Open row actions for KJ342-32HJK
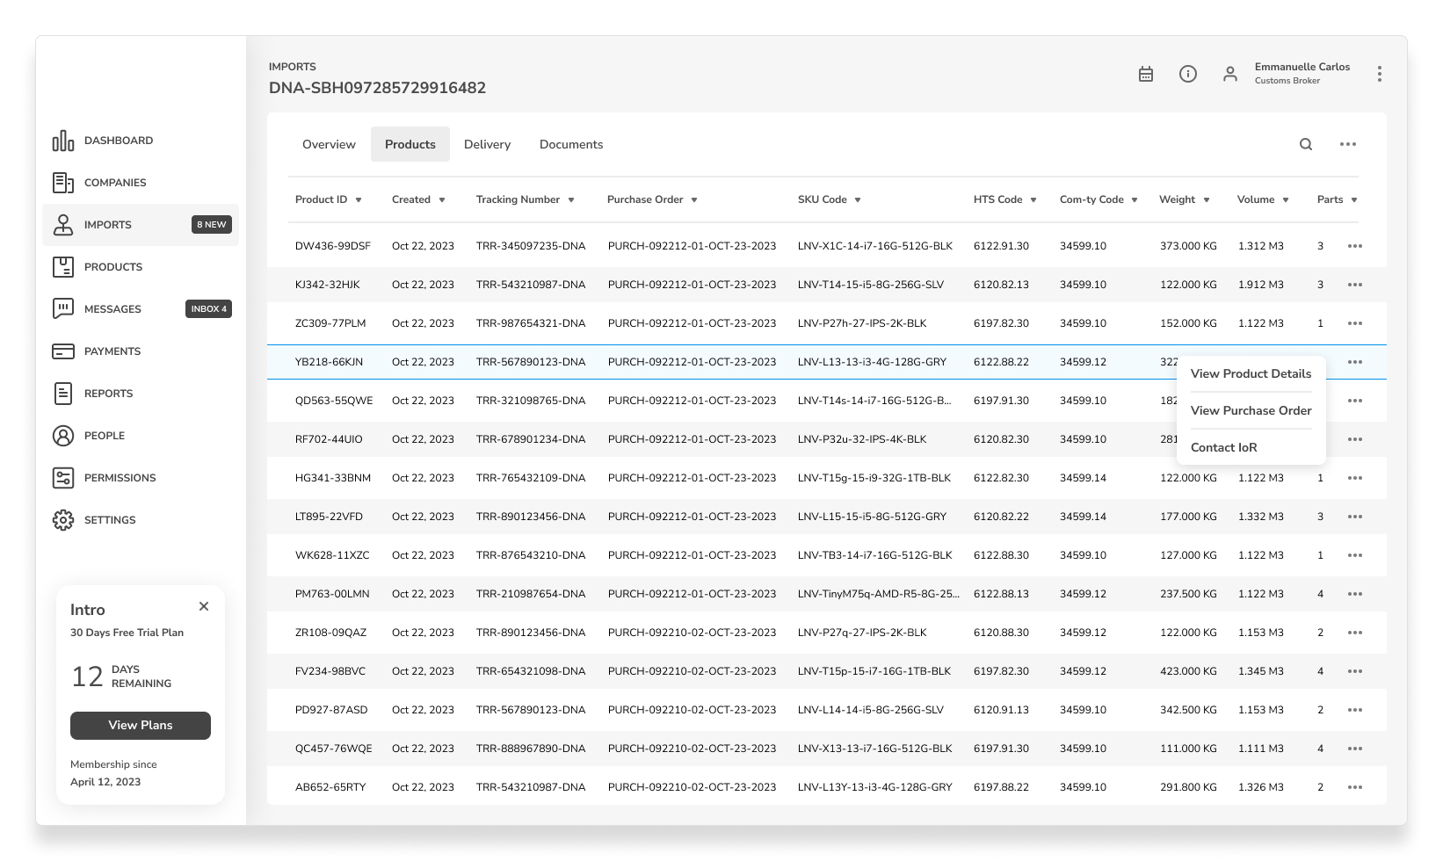 point(1355,285)
